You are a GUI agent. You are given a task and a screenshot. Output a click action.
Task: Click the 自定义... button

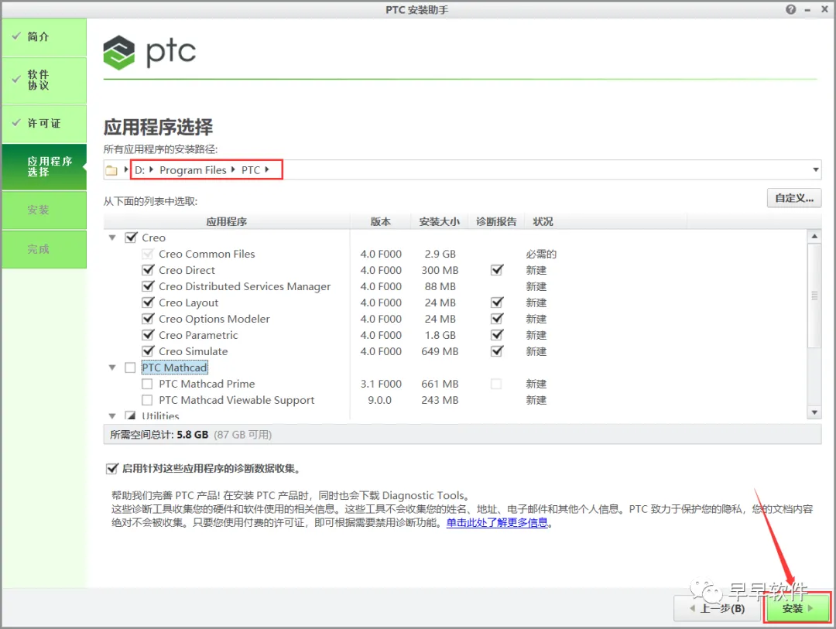(794, 198)
